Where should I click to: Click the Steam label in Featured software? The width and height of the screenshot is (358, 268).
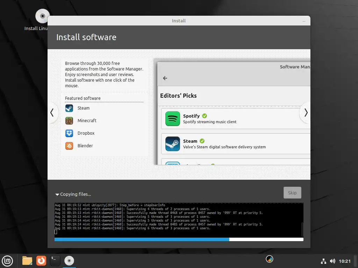[84, 108]
